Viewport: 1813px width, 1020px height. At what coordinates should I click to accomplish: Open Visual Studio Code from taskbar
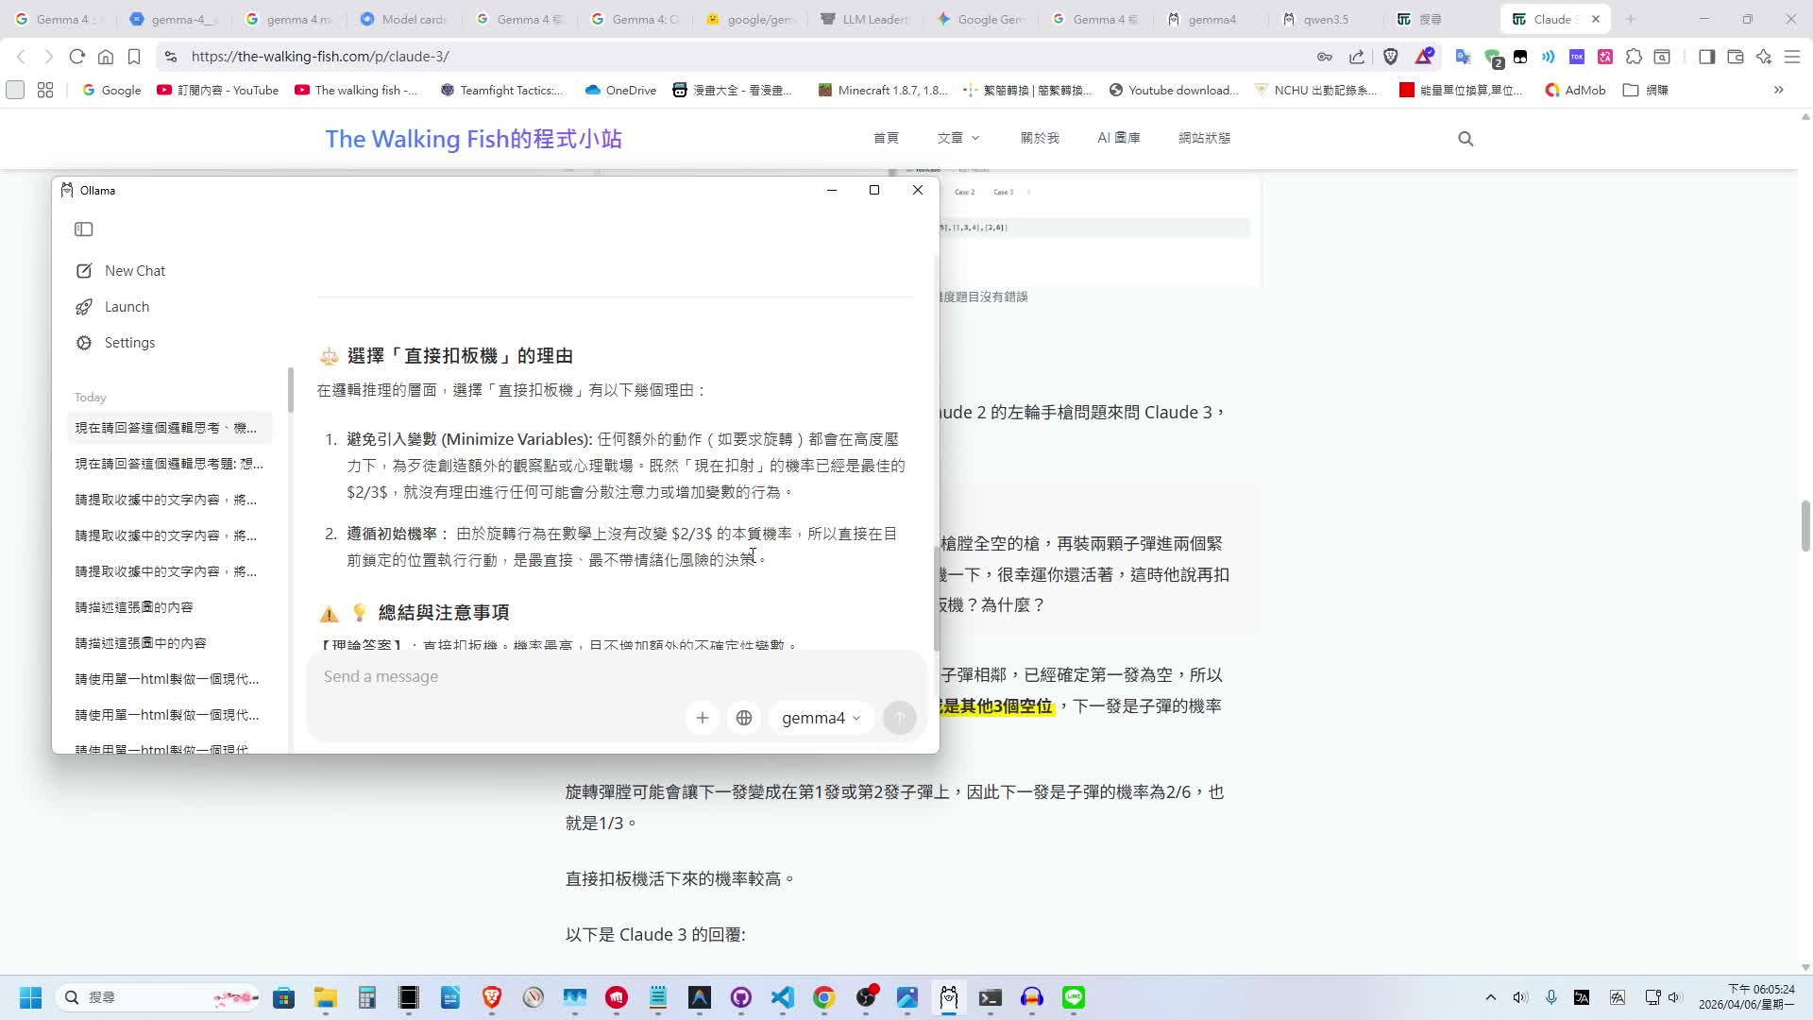coord(783,997)
